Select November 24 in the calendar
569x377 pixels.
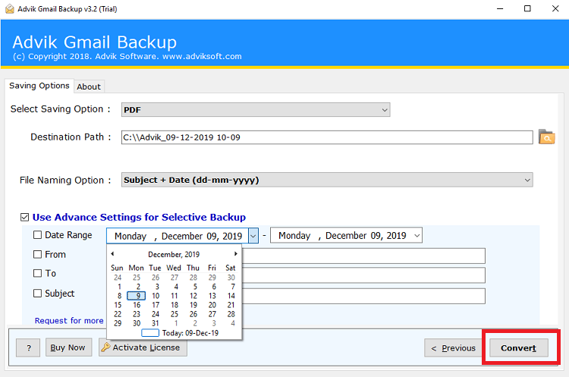[118, 278]
